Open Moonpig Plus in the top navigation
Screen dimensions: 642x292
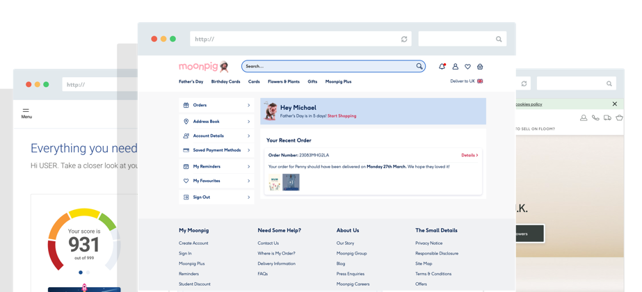[x=338, y=81]
